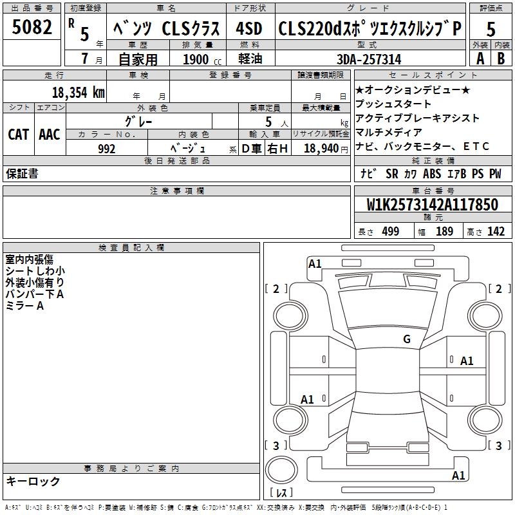Click the front-left tire [2] label
This screenshot has width=515, height=515.
click(276, 289)
